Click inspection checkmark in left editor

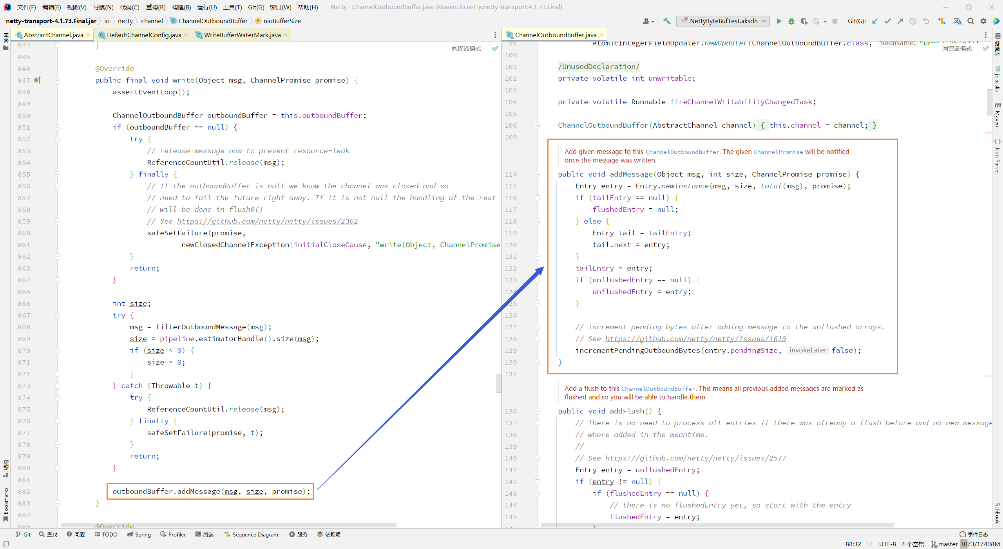pyautogui.click(x=495, y=48)
